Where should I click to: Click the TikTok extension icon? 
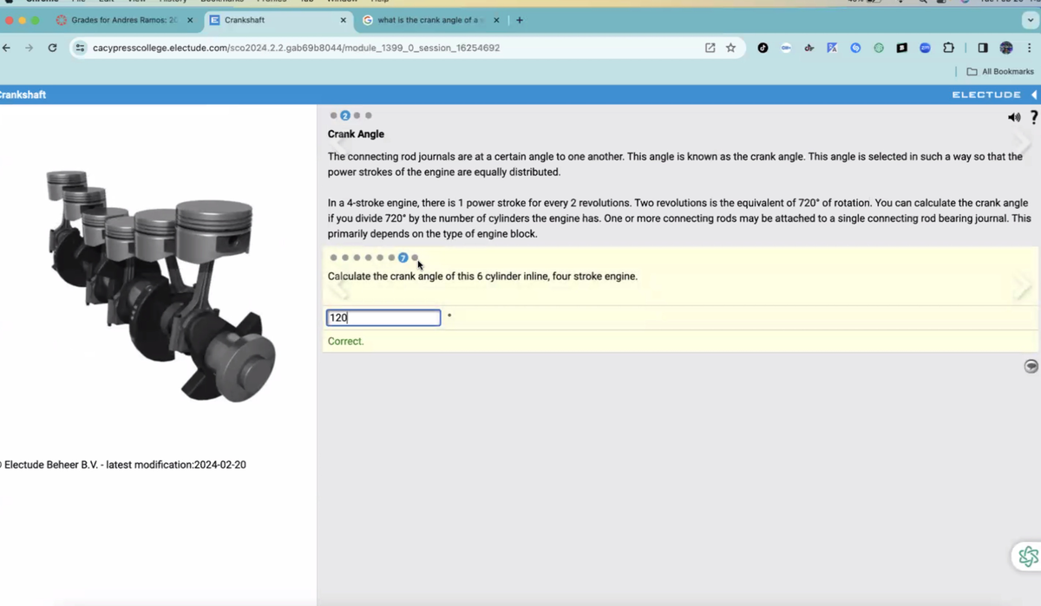[x=763, y=48]
